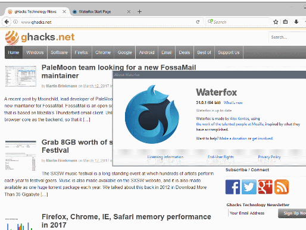The width and height of the screenshot is (306, 230).
Task: Click the ghacks site Search field
Action: (x=288, y=37)
